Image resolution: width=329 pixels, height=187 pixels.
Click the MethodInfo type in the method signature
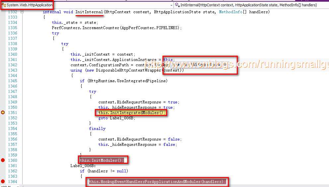230,12
